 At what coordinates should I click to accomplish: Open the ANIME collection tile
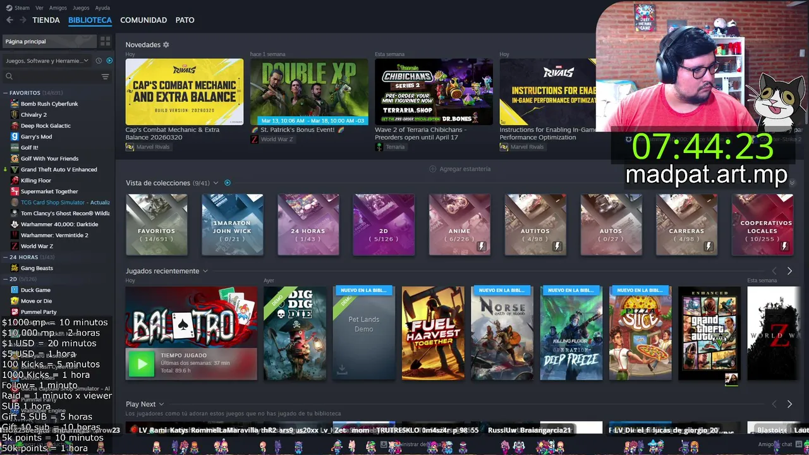459,225
